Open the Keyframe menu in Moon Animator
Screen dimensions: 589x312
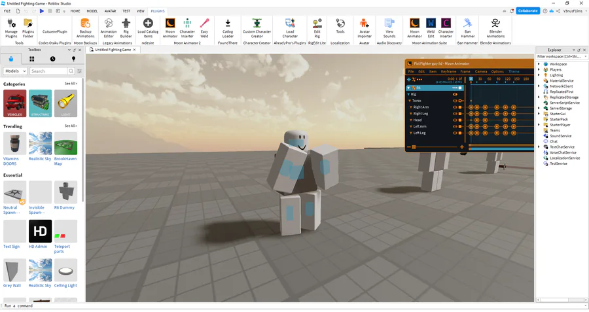448,71
